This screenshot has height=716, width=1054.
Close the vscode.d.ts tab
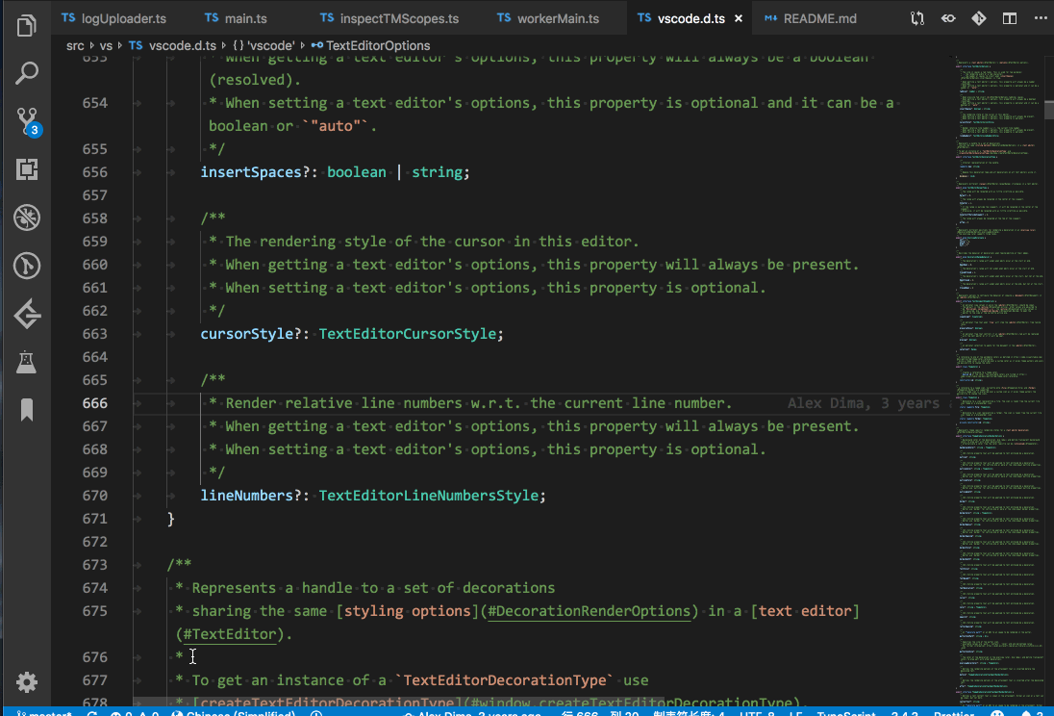pos(739,19)
